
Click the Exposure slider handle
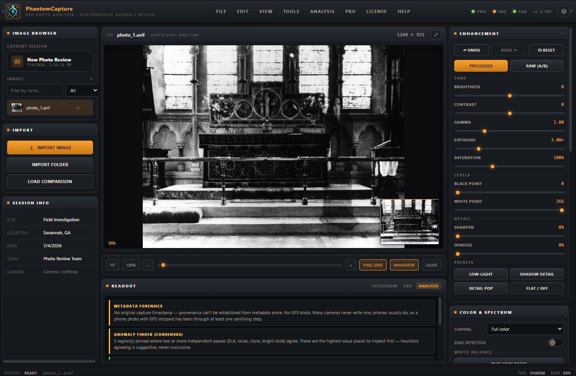[x=479, y=149]
